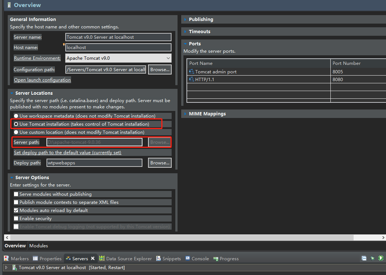Collapse the Server Options section
This screenshot has width=386, height=275.
point(11,178)
